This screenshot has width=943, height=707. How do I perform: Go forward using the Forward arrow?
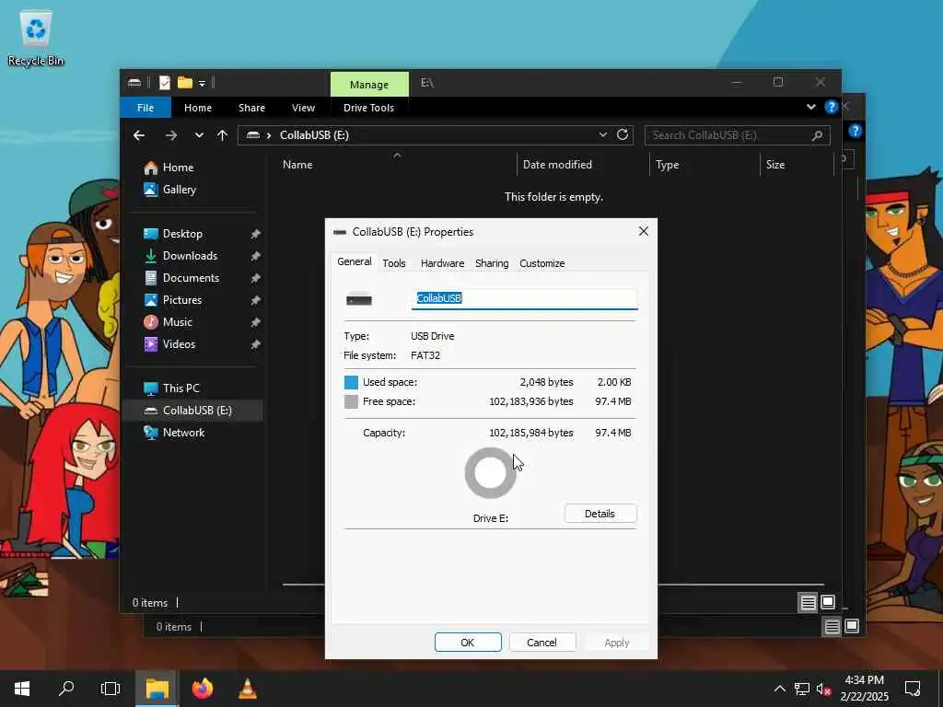pos(171,135)
